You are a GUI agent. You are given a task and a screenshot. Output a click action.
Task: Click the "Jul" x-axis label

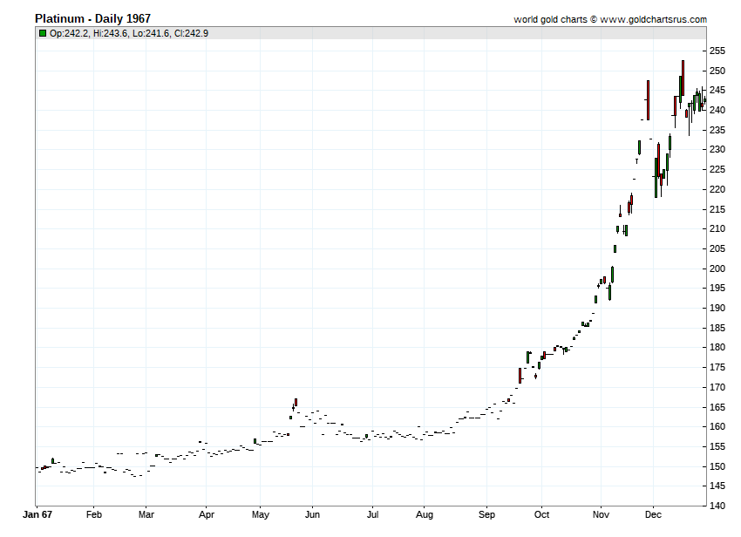pos(372,515)
